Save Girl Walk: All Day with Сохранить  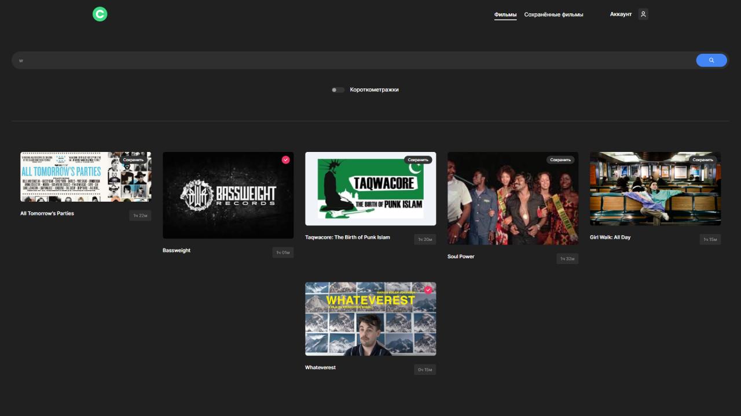[703, 159]
